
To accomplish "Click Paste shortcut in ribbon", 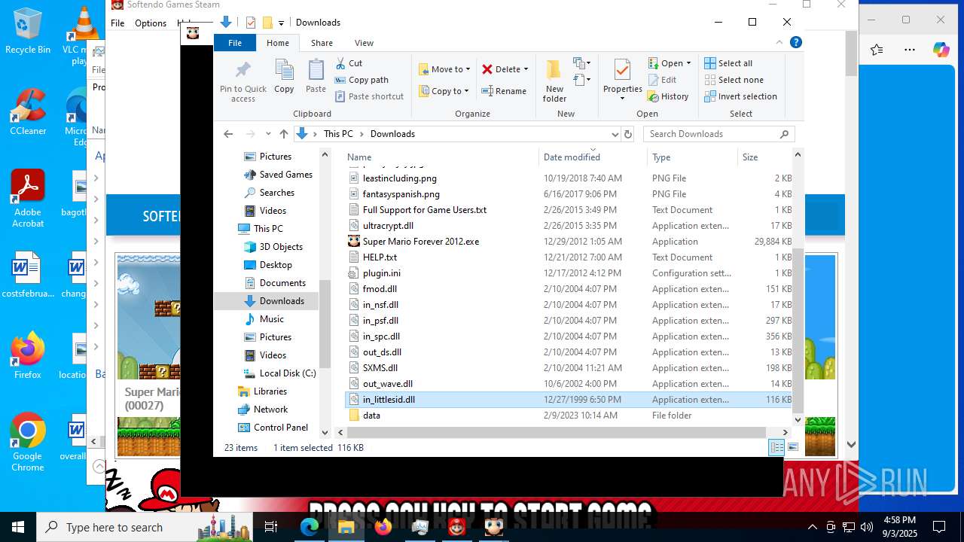I will pos(369,96).
